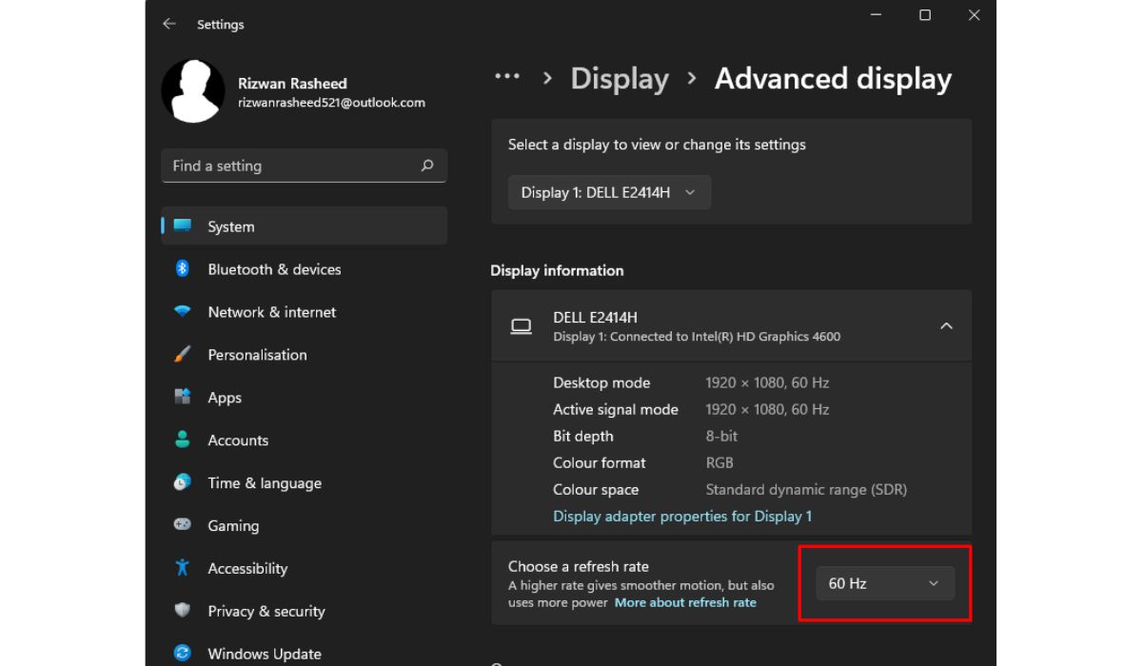Close the Settings window
This screenshot has height=666, width=1142.
tap(974, 15)
